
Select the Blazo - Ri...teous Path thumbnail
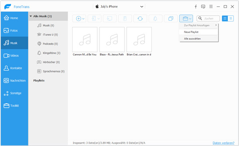click(x=112, y=39)
